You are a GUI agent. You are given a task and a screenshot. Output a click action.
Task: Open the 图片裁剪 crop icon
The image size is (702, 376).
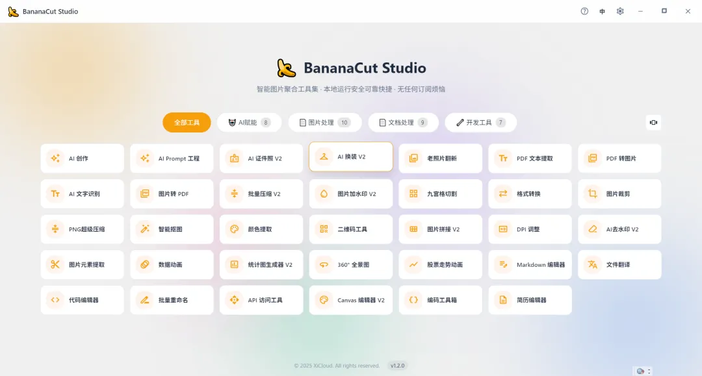tap(592, 194)
